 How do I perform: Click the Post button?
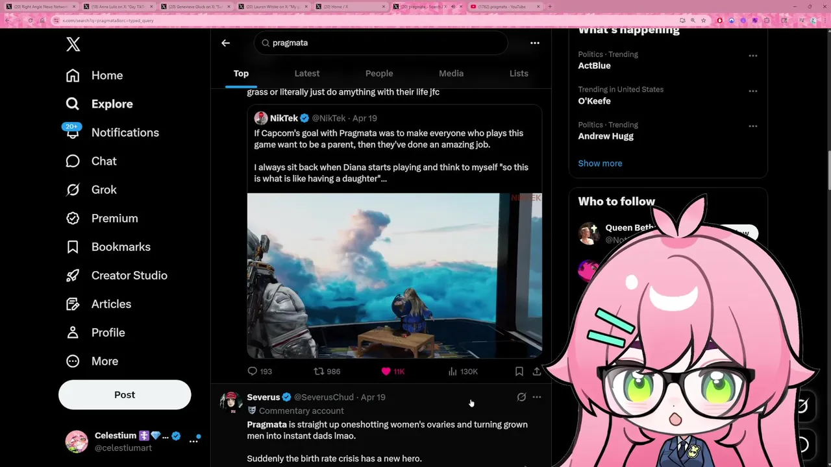tap(125, 394)
